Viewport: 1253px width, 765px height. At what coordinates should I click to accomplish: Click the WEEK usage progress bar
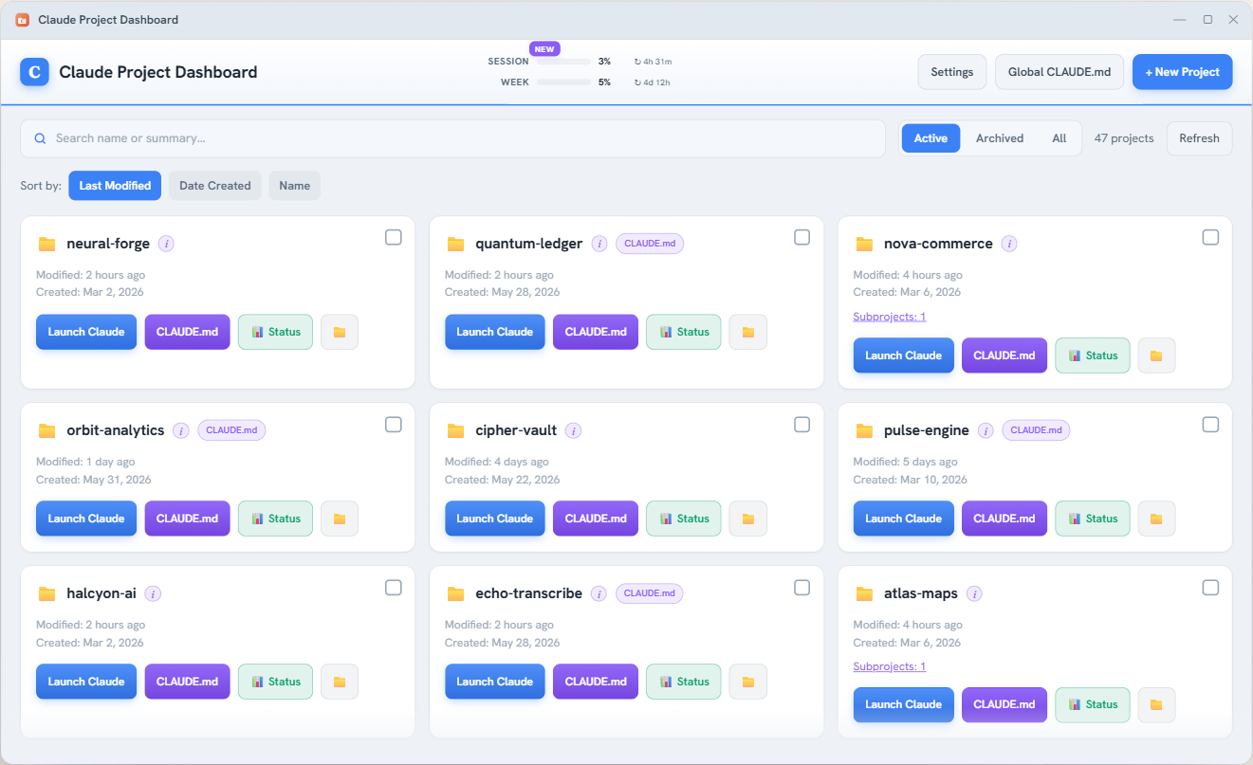click(x=563, y=82)
